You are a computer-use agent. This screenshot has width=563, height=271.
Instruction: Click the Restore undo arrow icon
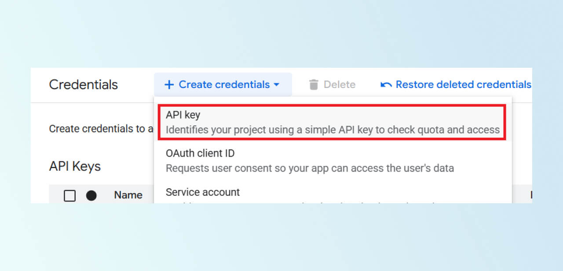pyautogui.click(x=386, y=84)
